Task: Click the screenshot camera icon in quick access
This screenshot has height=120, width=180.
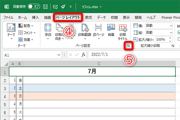Action: [55, 7]
